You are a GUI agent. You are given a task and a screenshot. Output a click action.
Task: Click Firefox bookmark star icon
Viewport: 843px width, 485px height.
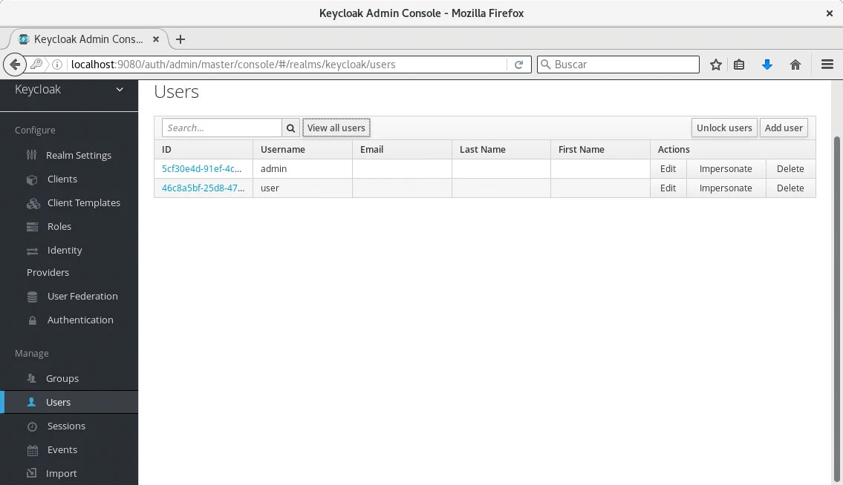(716, 65)
